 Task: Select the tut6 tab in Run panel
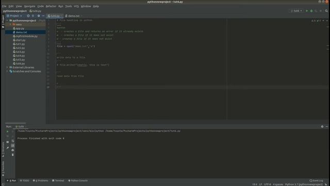point(20,127)
